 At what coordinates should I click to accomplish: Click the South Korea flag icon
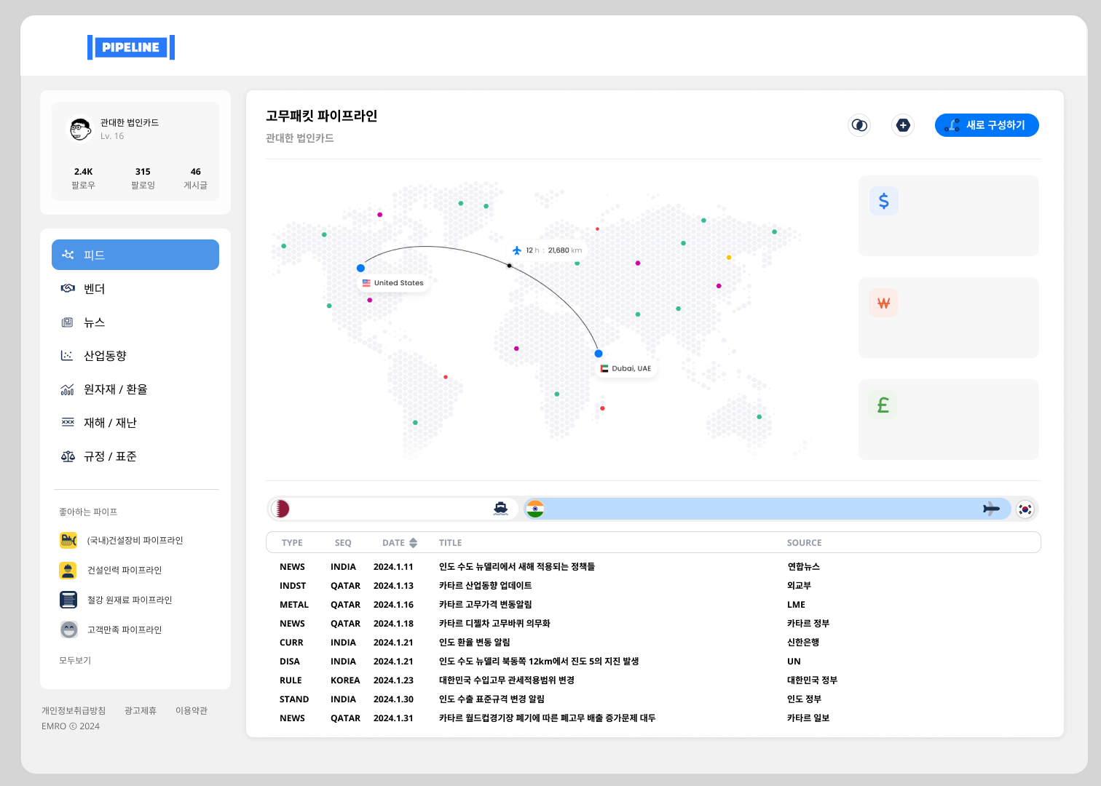click(1025, 509)
